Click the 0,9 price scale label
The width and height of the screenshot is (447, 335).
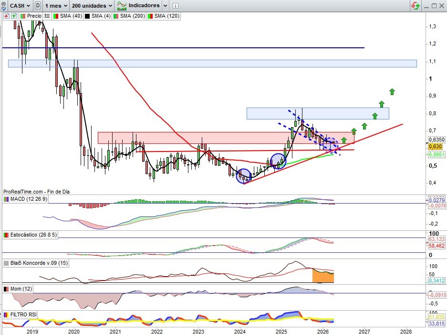[433, 96]
